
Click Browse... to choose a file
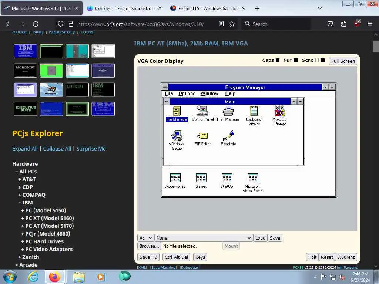coord(149,246)
